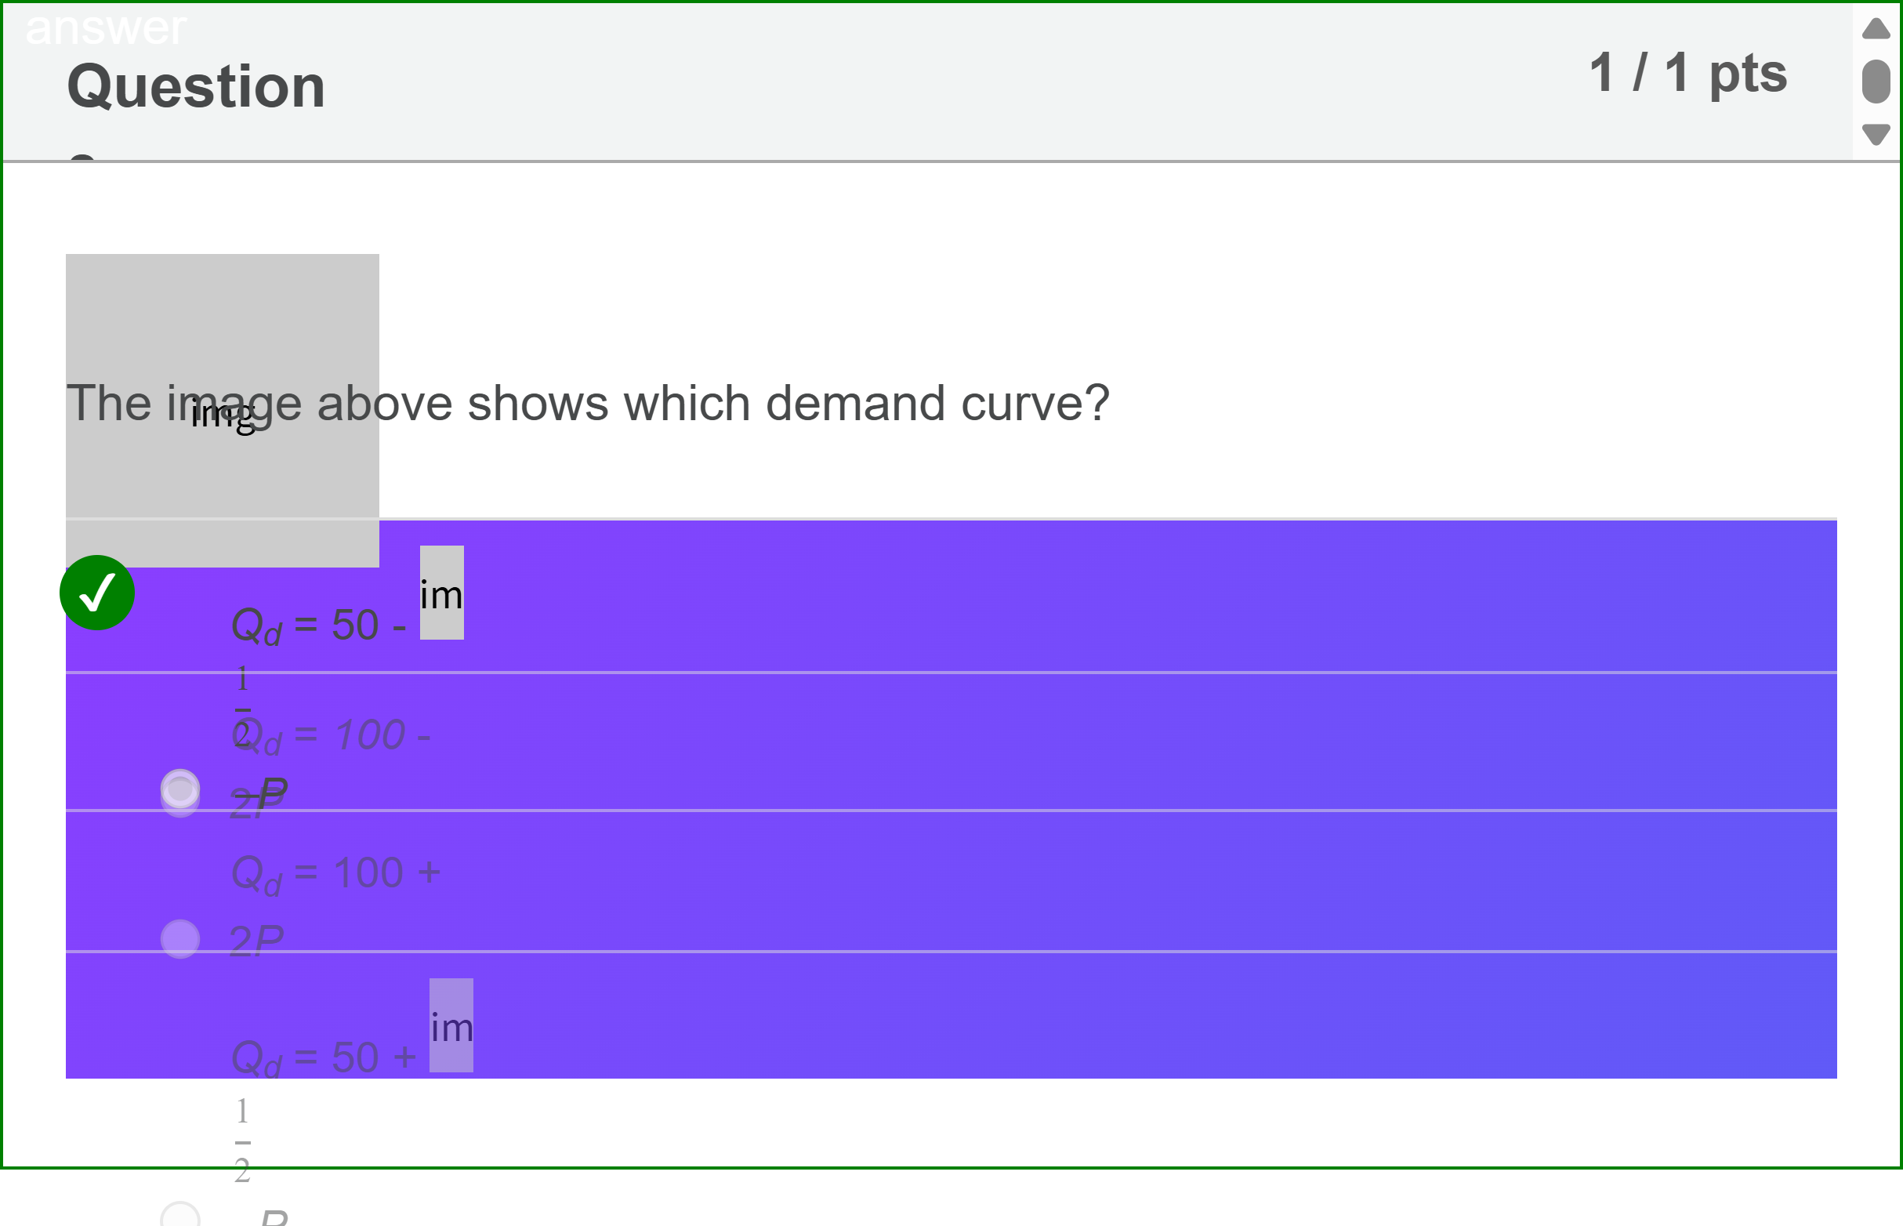1903x1226 pixels.
Task: Click the one-half fraction below Qd = 50 +
Action: pos(243,1141)
